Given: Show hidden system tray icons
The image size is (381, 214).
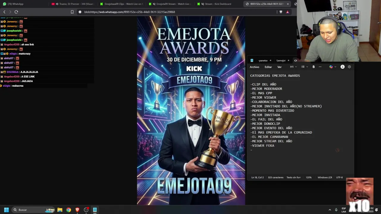Looking at the screenshot, I should coord(330,210).
